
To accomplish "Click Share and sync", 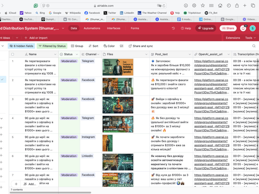I will coord(141,46).
